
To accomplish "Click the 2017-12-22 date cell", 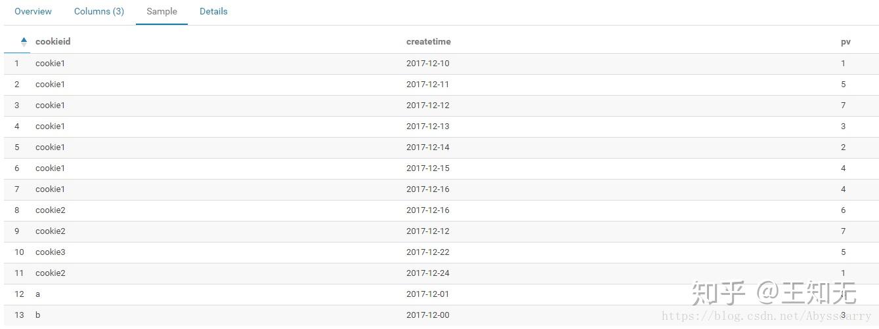I will coord(428,252).
